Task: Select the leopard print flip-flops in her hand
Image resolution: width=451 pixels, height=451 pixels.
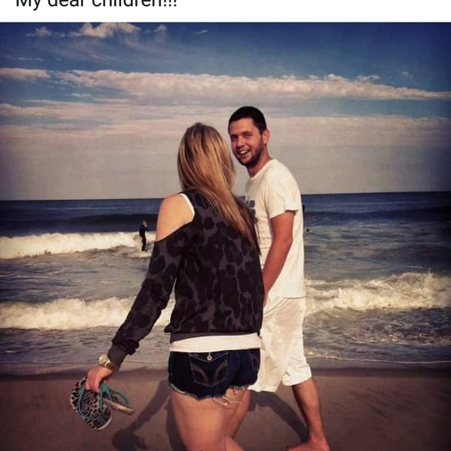Action: (98, 404)
